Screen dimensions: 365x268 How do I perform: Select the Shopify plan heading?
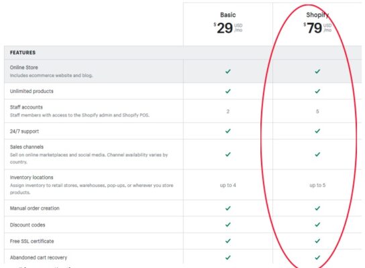tap(317, 15)
